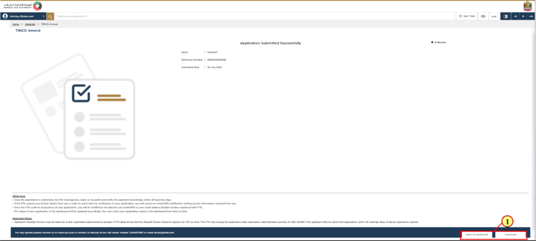This screenshot has width=536, height=241.
Task: Click the TINCO Amend page title
Action: click(28, 30)
